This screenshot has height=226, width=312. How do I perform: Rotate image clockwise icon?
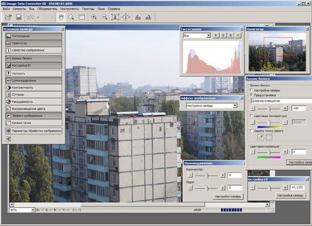(x=148, y=18)
